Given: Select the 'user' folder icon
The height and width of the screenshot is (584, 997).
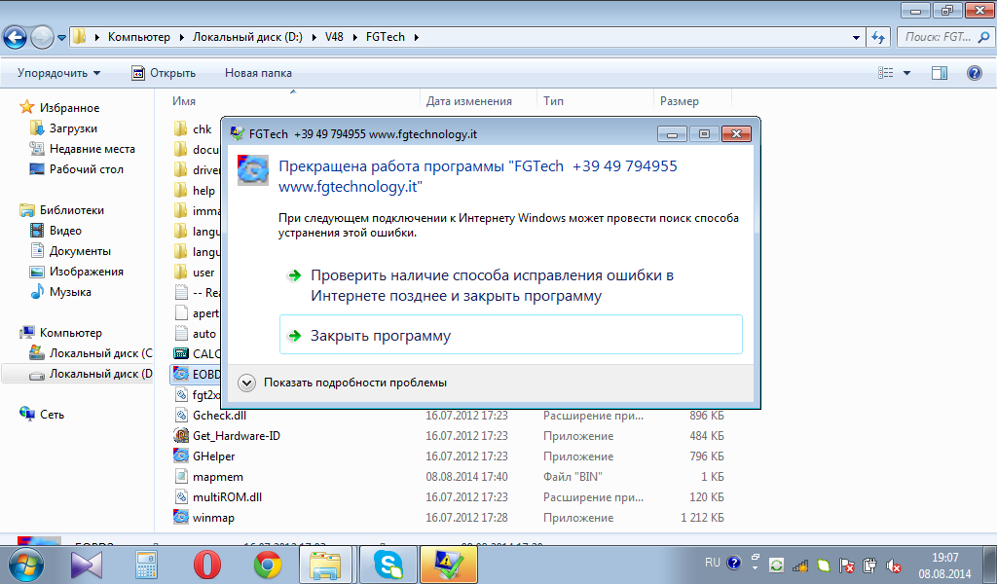Looking at the screenshot, I should pos(180,272).
